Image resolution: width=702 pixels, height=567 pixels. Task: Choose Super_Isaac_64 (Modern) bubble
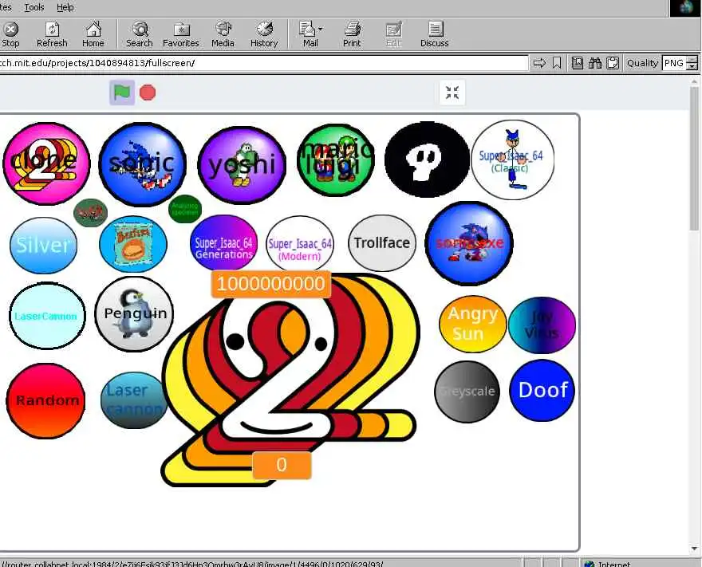[300, 244]
